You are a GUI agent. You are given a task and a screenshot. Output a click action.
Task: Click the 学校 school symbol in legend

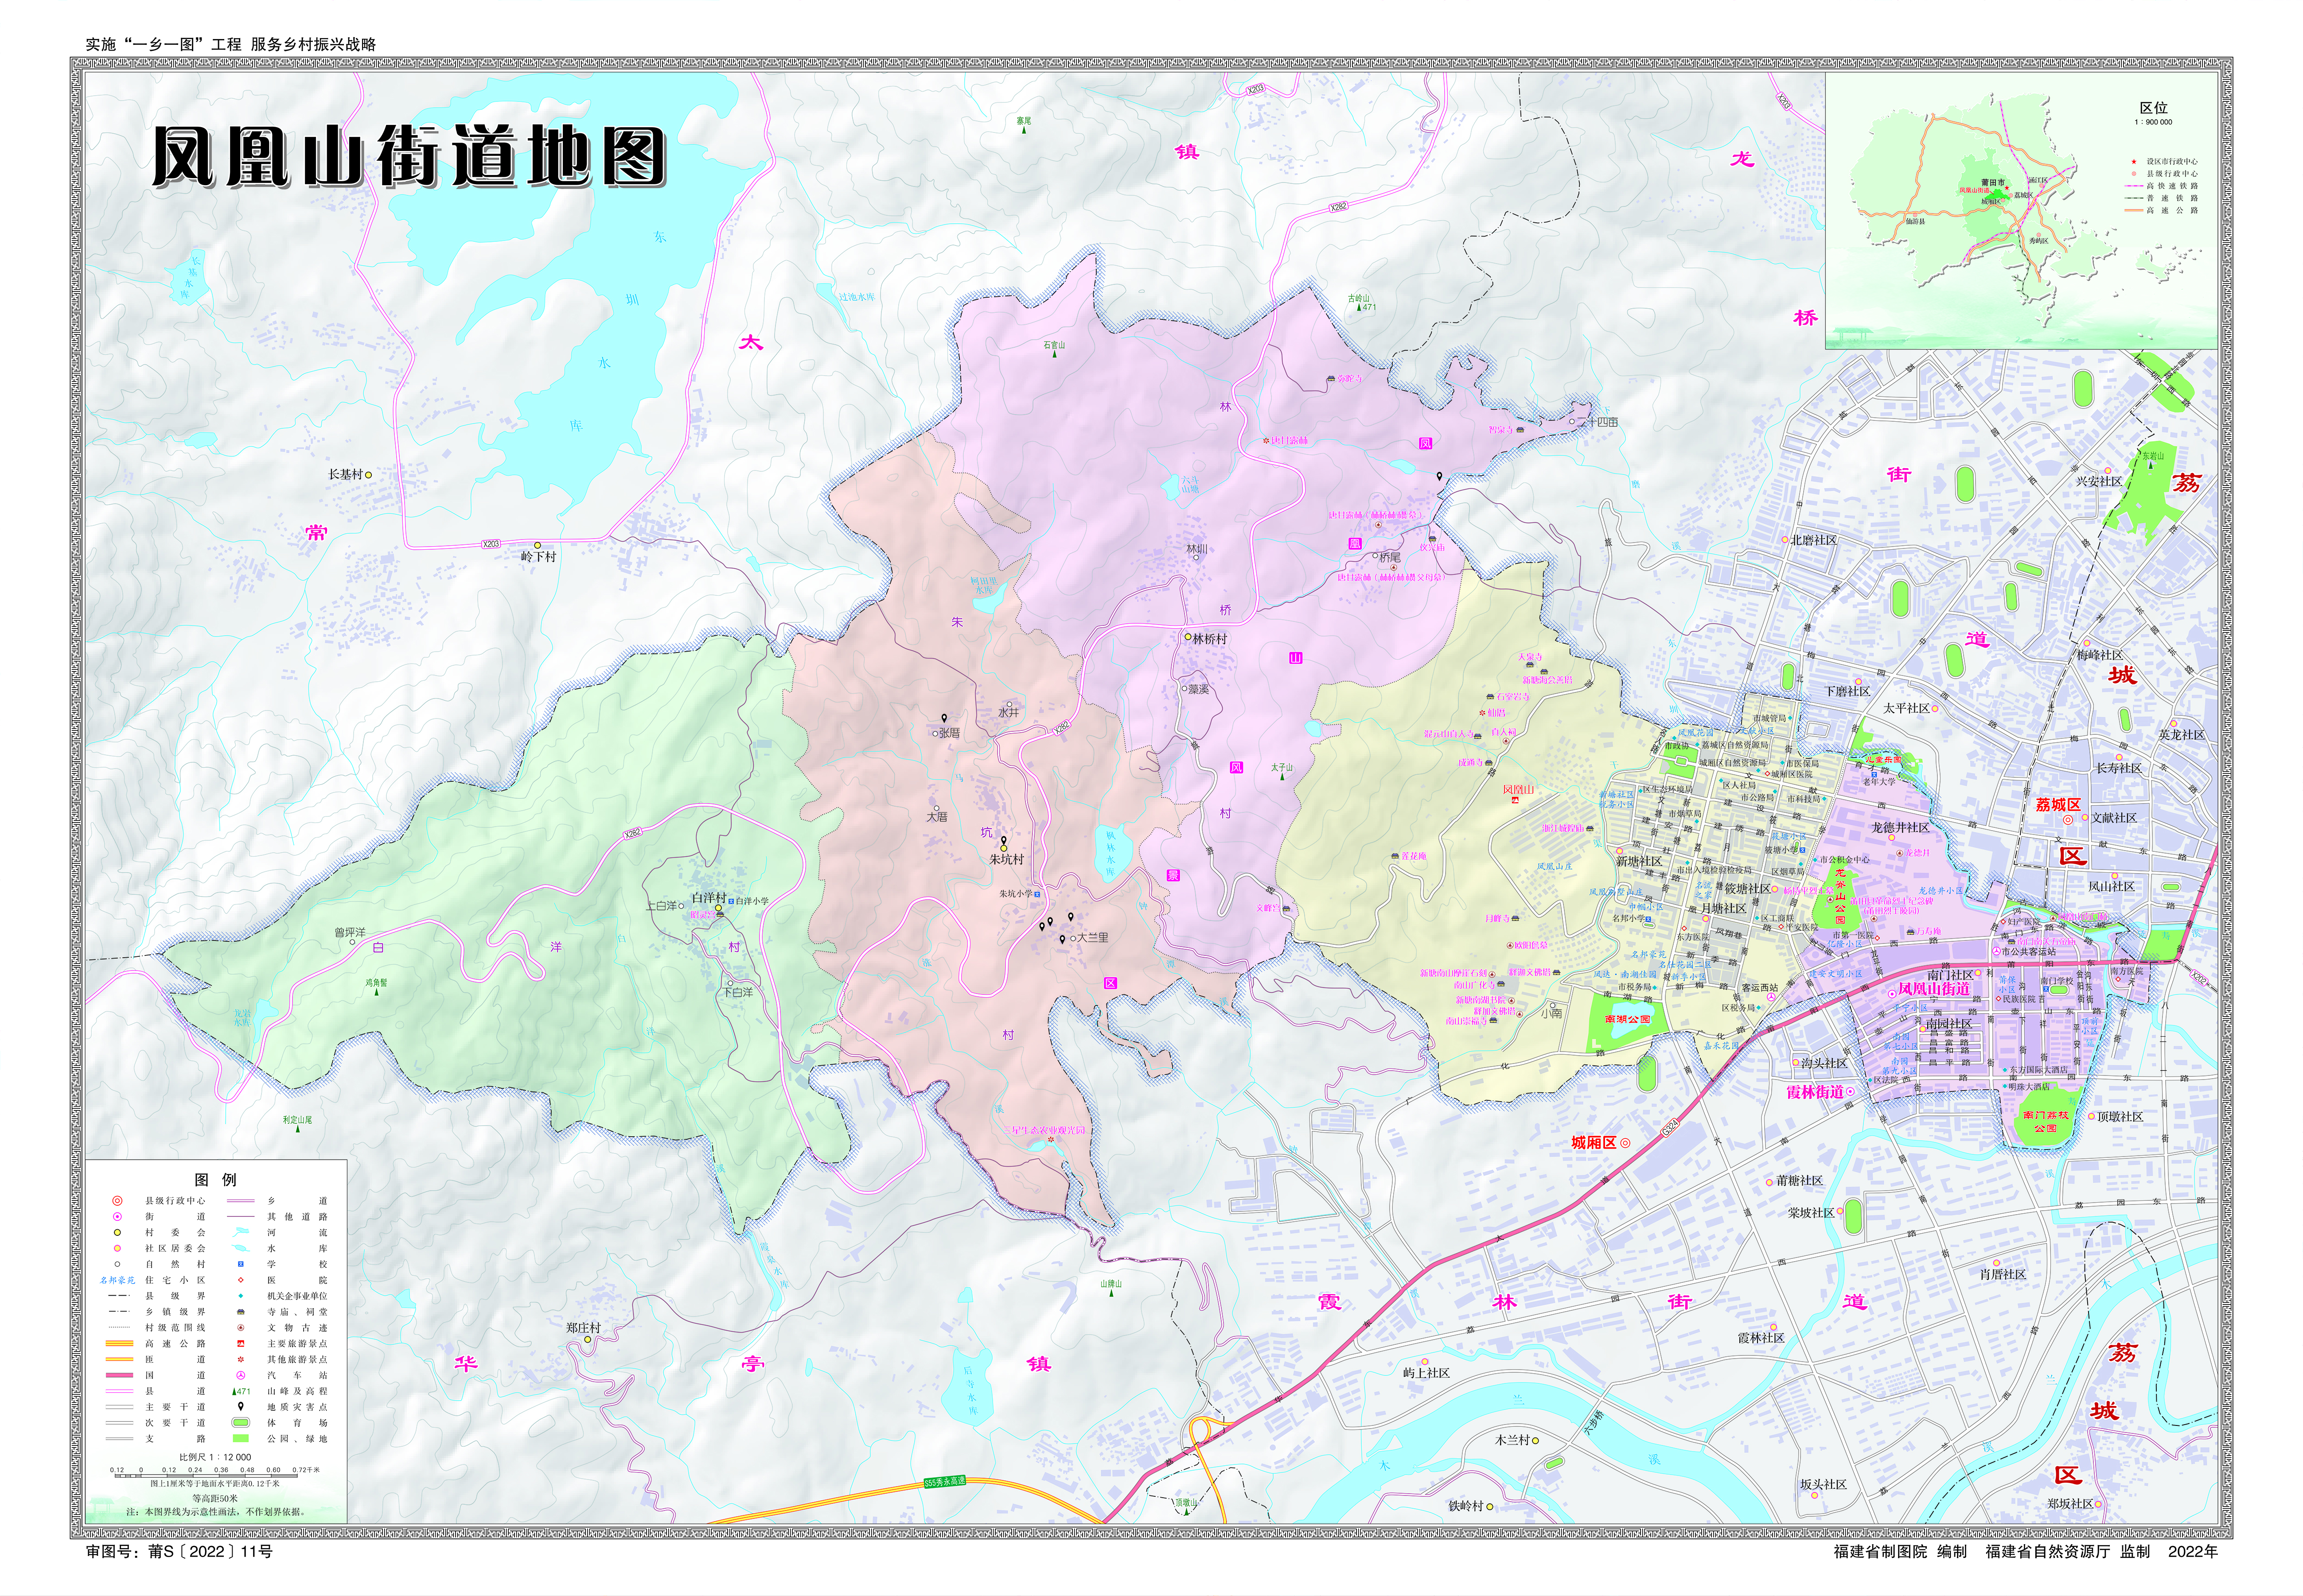(241, 1264)
